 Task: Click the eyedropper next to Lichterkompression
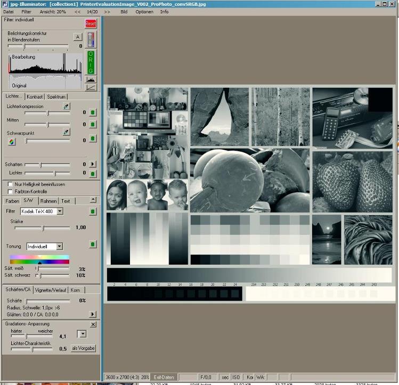66,107
